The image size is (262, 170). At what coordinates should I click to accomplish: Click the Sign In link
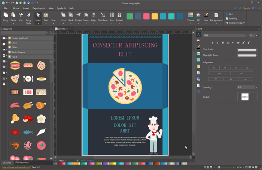[247, 8]
